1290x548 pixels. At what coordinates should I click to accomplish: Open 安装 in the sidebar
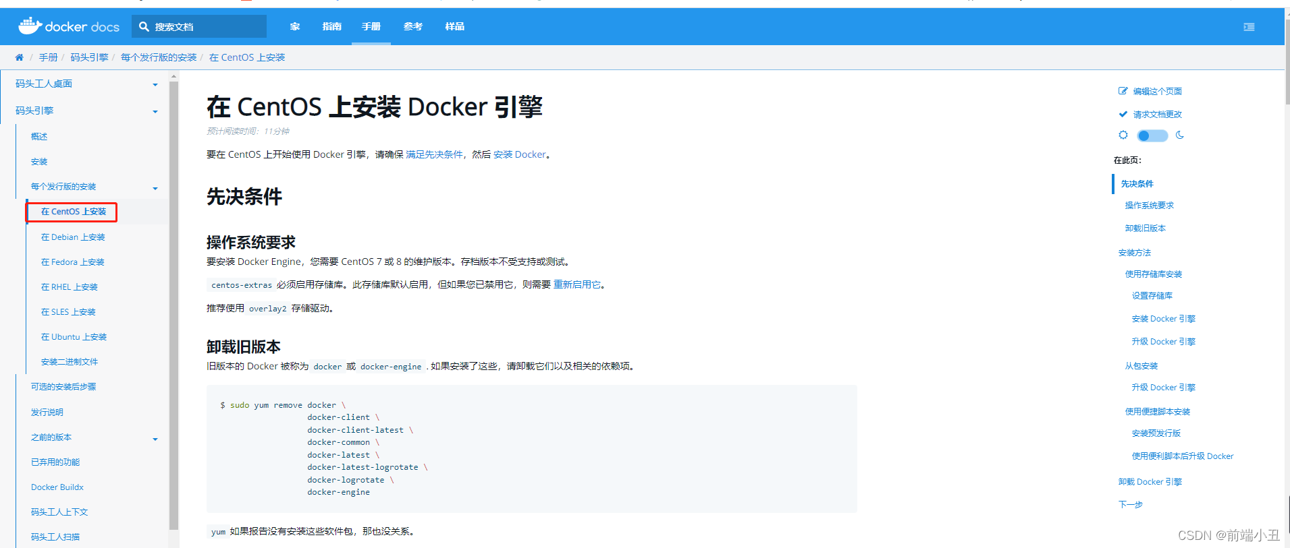coord(39,162)
